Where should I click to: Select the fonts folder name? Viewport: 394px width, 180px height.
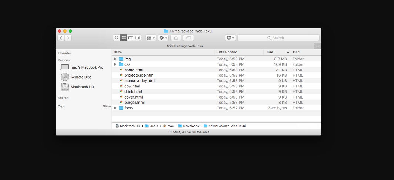click(x=129, y=108)
